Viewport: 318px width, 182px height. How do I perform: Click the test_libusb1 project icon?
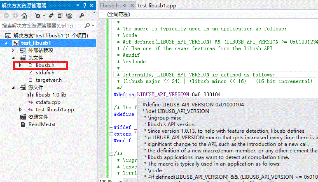(x=16, y=43)
